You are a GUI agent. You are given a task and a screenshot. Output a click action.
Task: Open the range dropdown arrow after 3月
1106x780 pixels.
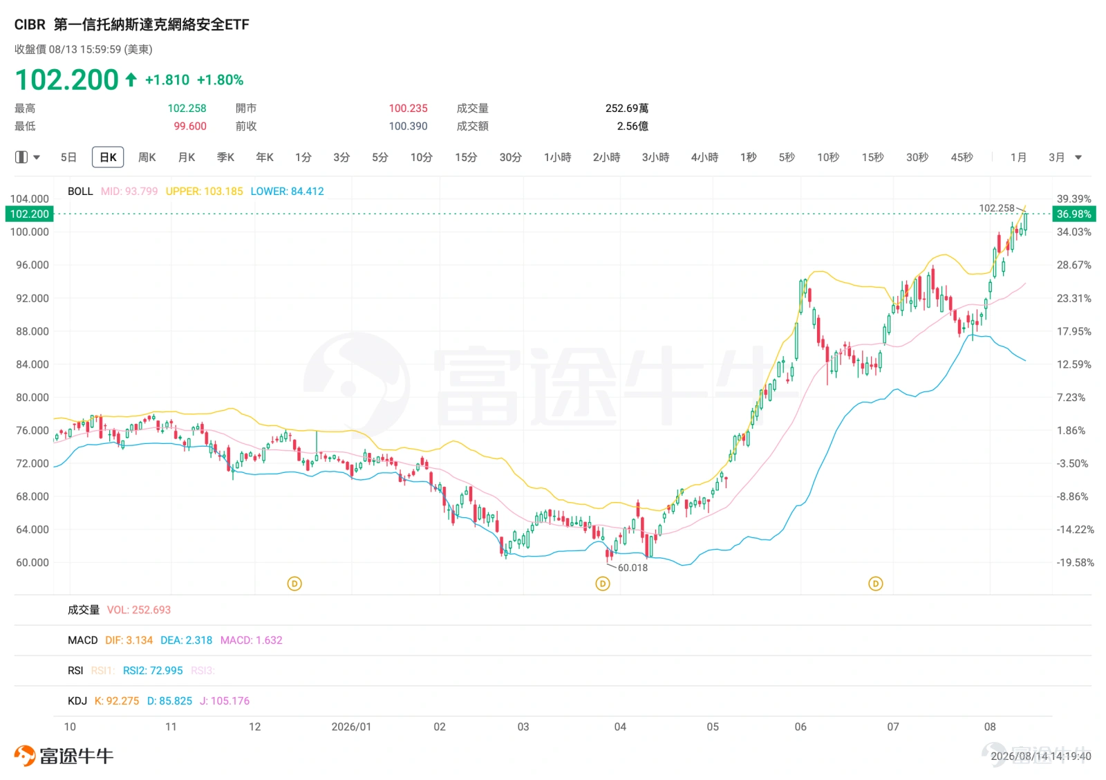1078,158
